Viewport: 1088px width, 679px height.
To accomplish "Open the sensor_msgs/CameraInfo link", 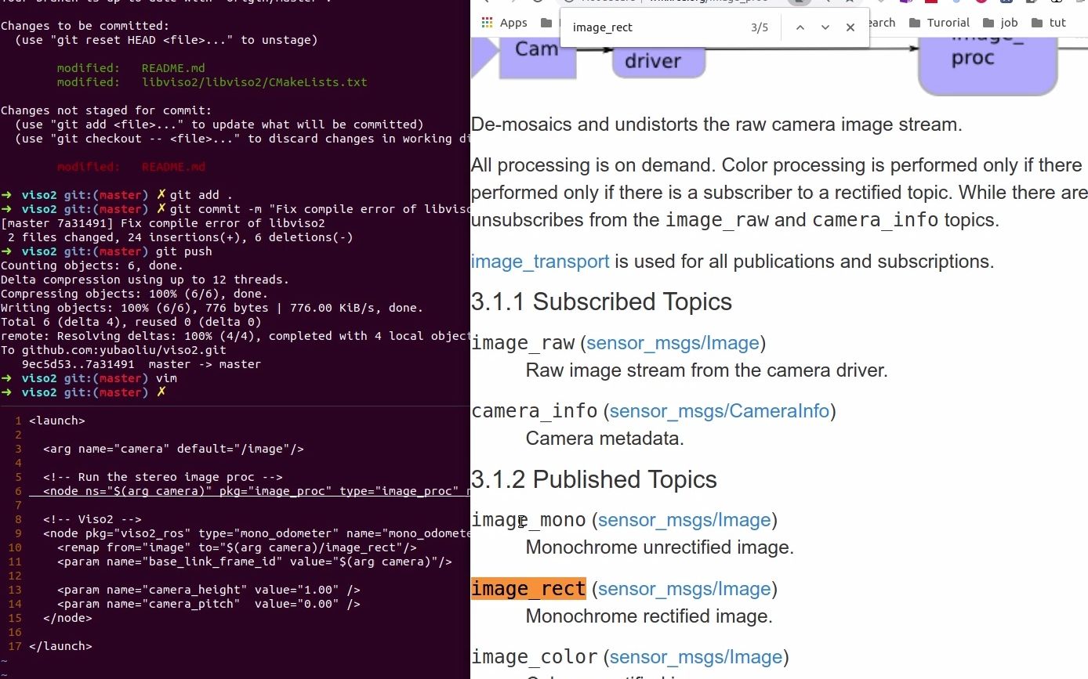I will click(x=719, y=411).
